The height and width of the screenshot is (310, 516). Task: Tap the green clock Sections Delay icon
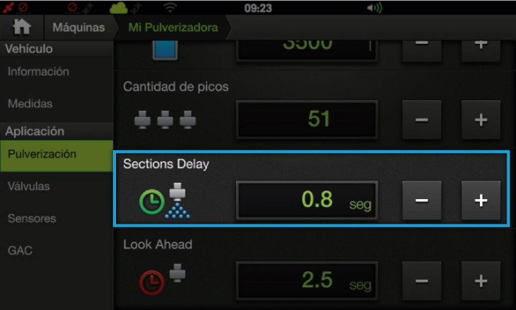pos(152,202)
